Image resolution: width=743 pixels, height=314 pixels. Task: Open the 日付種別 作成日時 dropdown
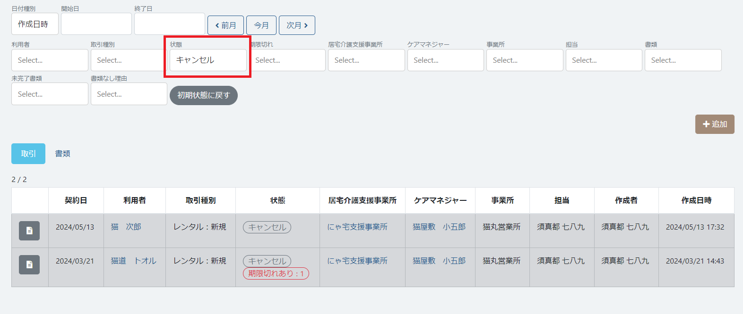[35, 24]
